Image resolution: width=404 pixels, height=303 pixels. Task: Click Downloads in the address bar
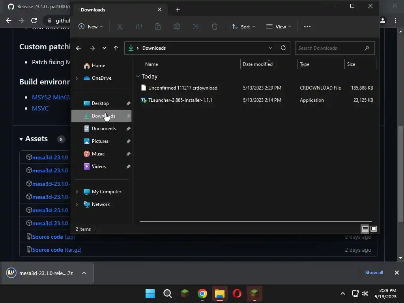click(154, 48)
